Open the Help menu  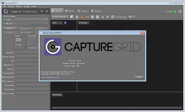34,6
